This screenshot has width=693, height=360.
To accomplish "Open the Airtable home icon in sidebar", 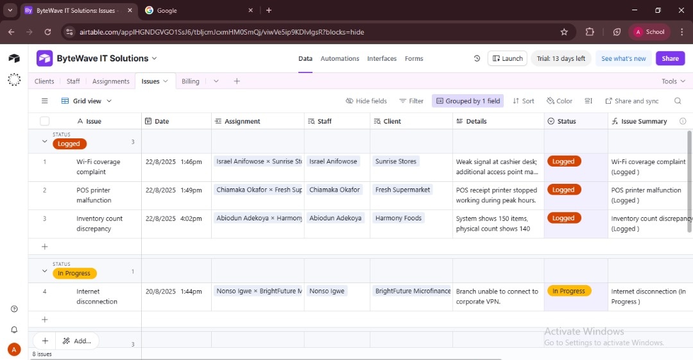I will [x=14, y=58].
